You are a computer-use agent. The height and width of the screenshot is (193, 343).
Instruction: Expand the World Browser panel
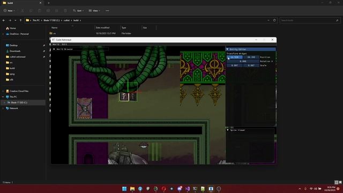coord(54,49)
